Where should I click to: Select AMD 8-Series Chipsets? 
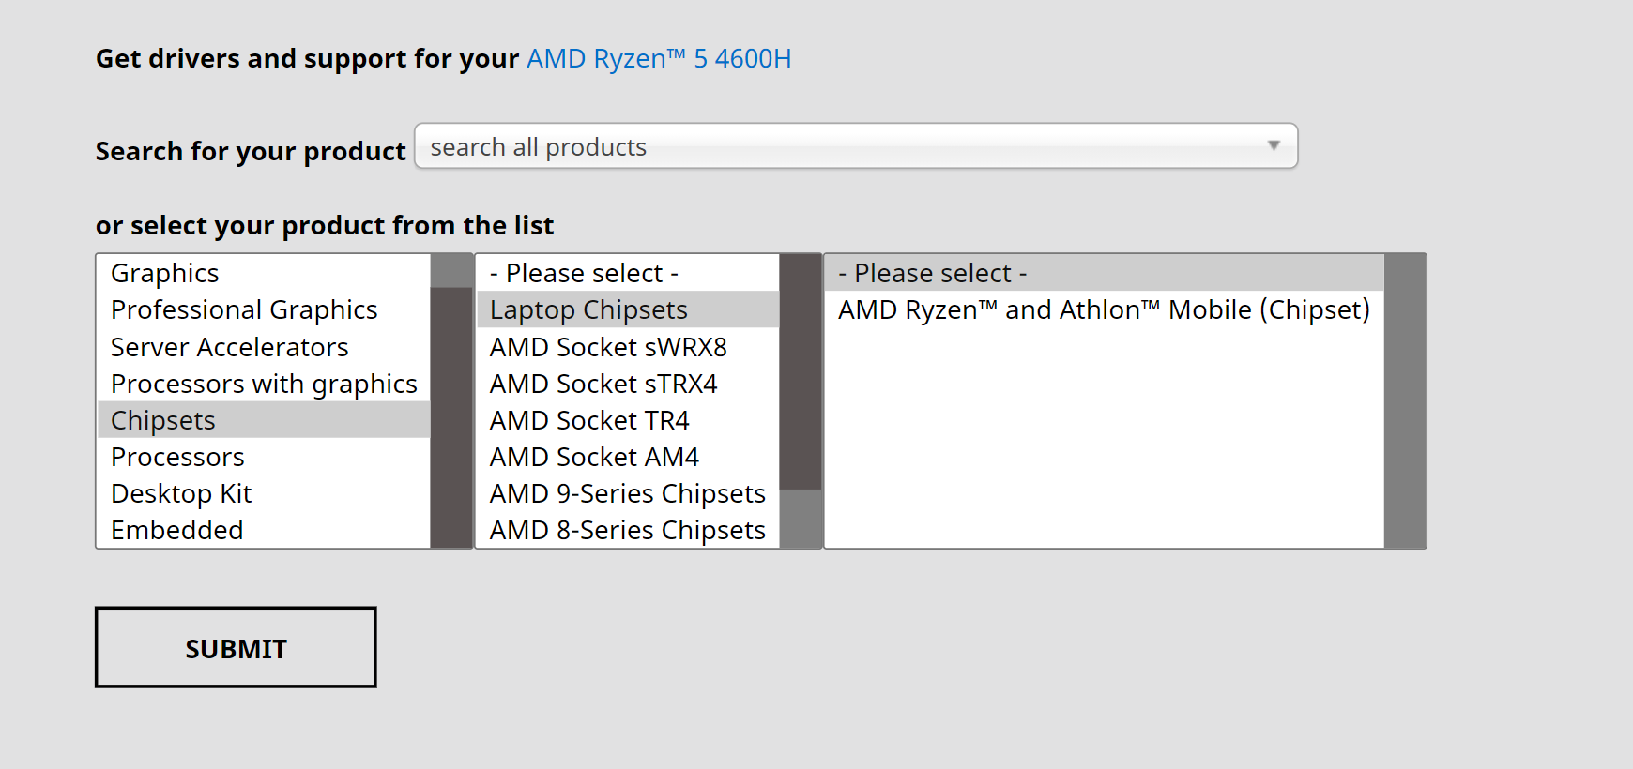click(x=628, y=530)
